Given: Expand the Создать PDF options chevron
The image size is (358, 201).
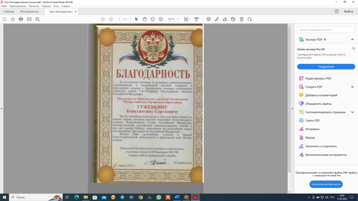Looking at the screenshot, I should point(352,87).
